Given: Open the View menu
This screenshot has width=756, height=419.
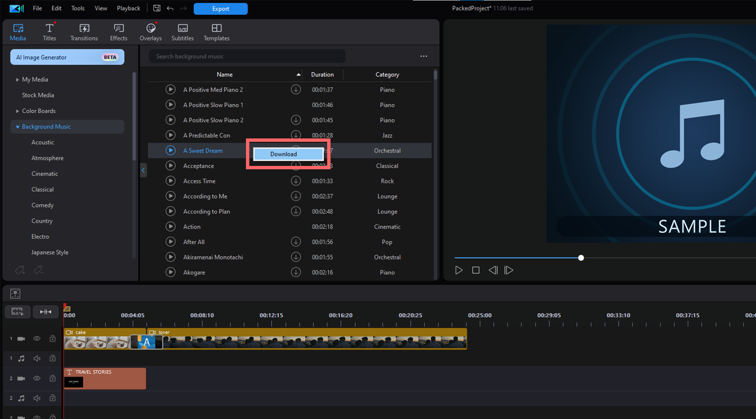Looking at the screenshot, I should pos(101,8).
